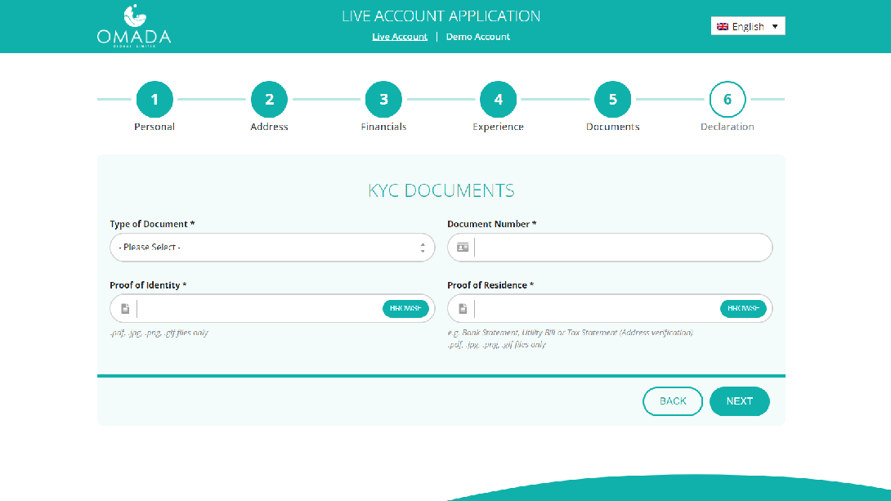This screenshot has height=501, width=891.
Task: Click the Next button
Action: 739,401
